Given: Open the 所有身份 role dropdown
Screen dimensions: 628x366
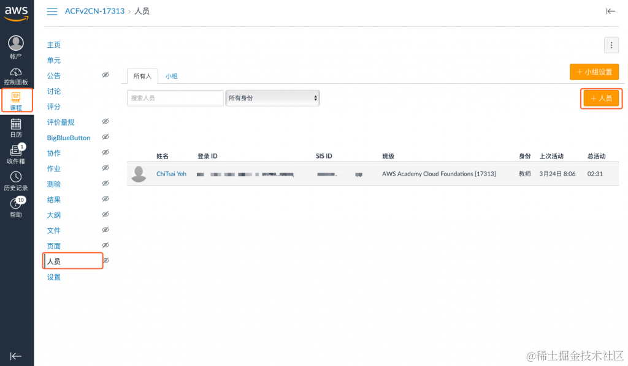Looking at the screenshot, I should click(273, 98).
